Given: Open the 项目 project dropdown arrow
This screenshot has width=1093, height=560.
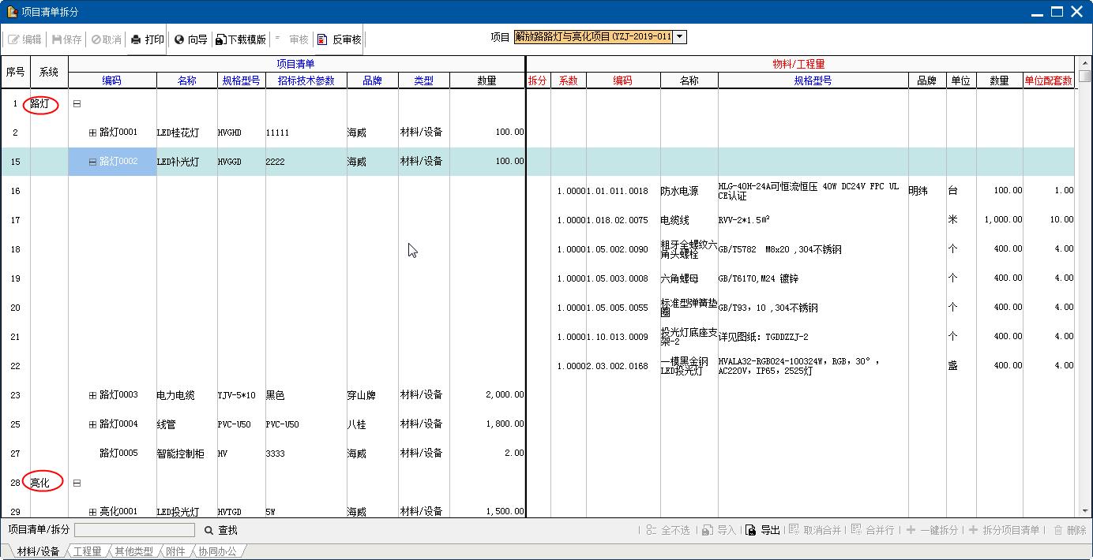Looking at the screenshot, I should (680, 37).
